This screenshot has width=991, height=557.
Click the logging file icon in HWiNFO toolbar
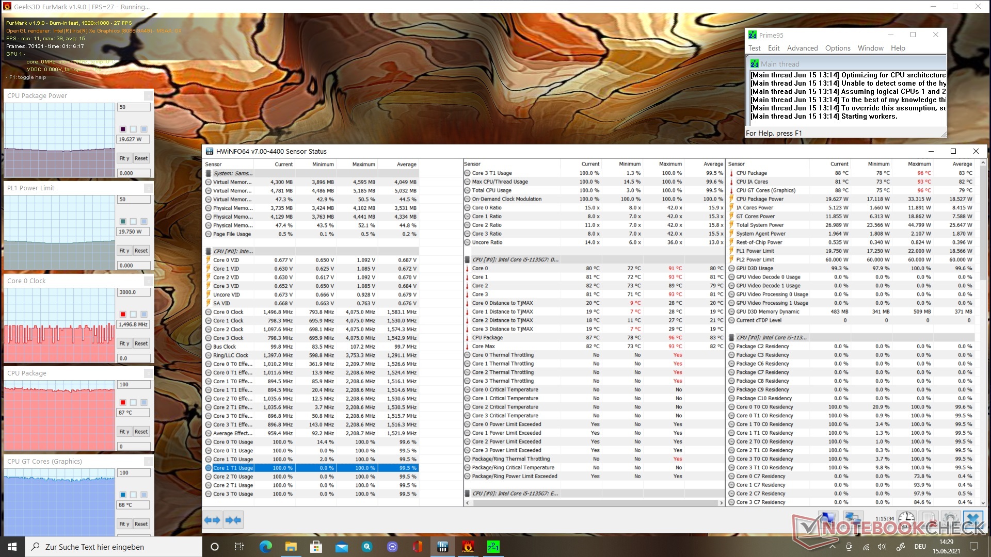[929, 519]
